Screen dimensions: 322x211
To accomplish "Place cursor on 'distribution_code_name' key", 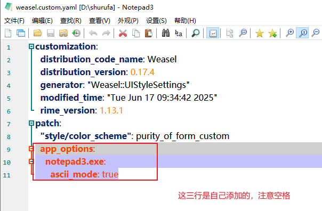I will (92, 59).
